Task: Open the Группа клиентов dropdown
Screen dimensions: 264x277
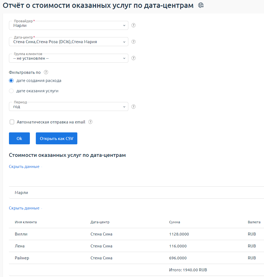Action: (x=68, y=58)
